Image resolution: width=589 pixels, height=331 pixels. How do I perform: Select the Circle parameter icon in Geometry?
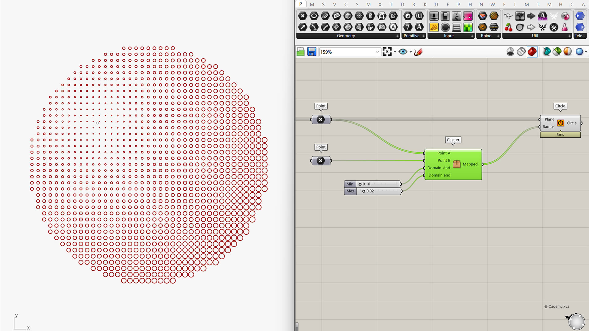314,16
